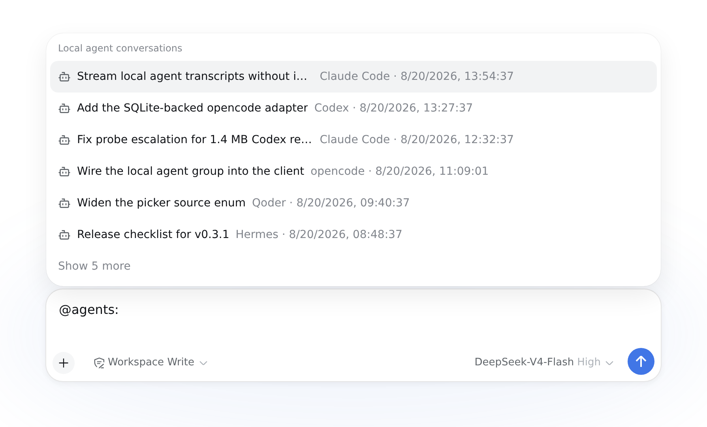Choose Release checklist for v0.3.1 entry
Viewport: 707px width, 427px height.
click(353, 235)
